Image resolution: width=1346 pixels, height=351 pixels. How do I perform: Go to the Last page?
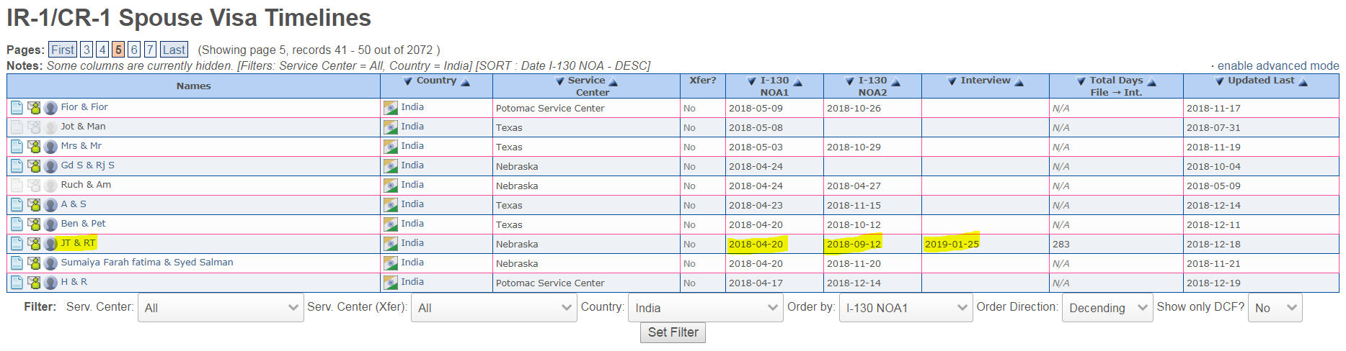(x=174, y=50)
